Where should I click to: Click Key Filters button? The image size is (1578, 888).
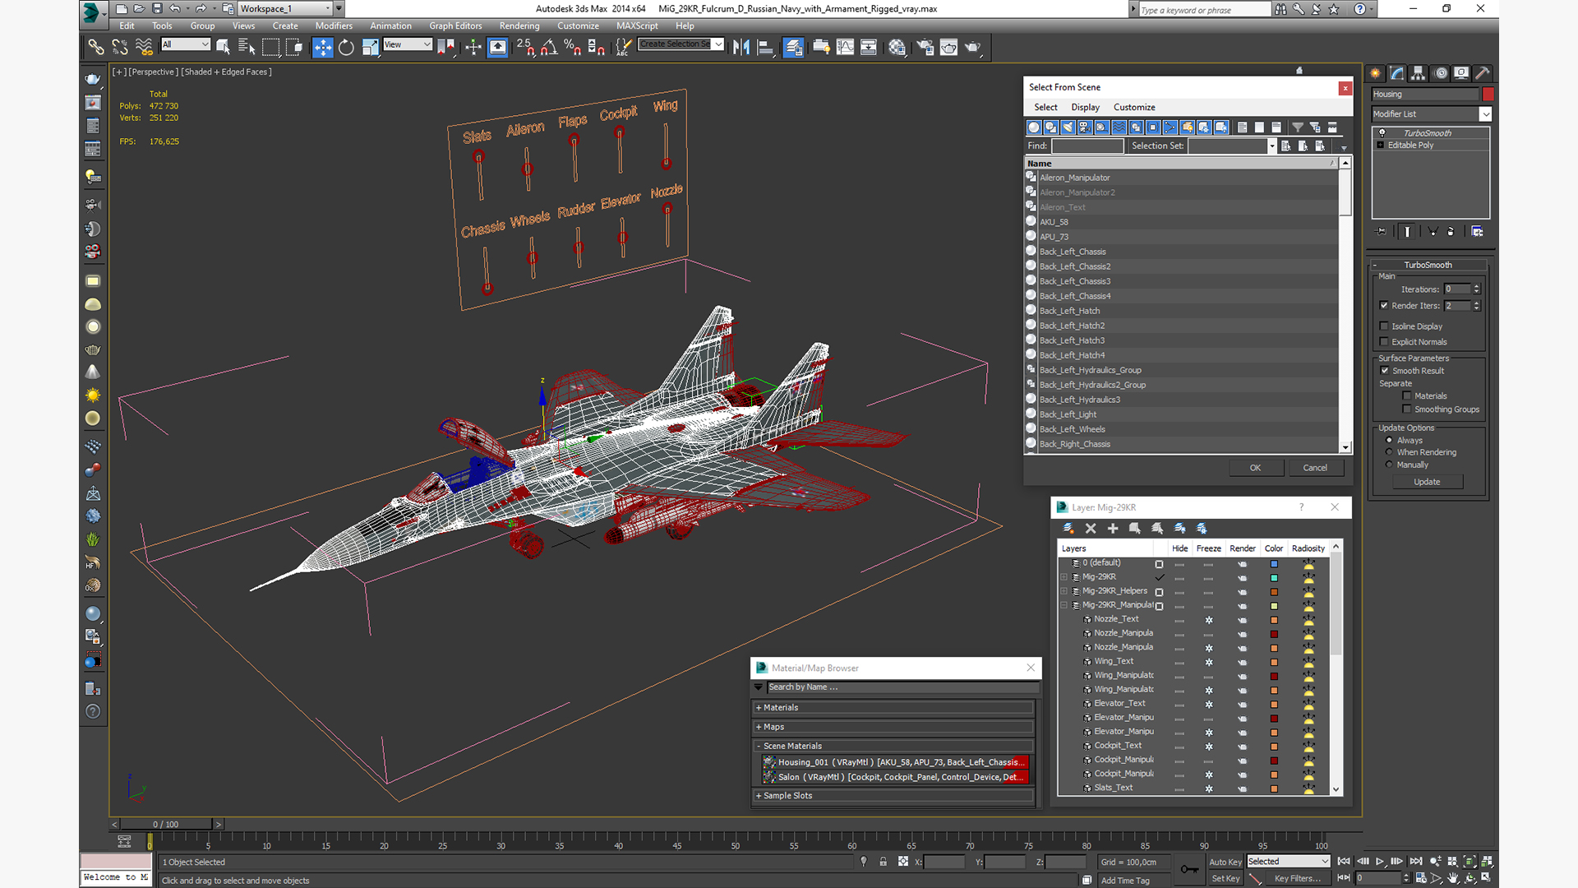(x=1298, y=878)
